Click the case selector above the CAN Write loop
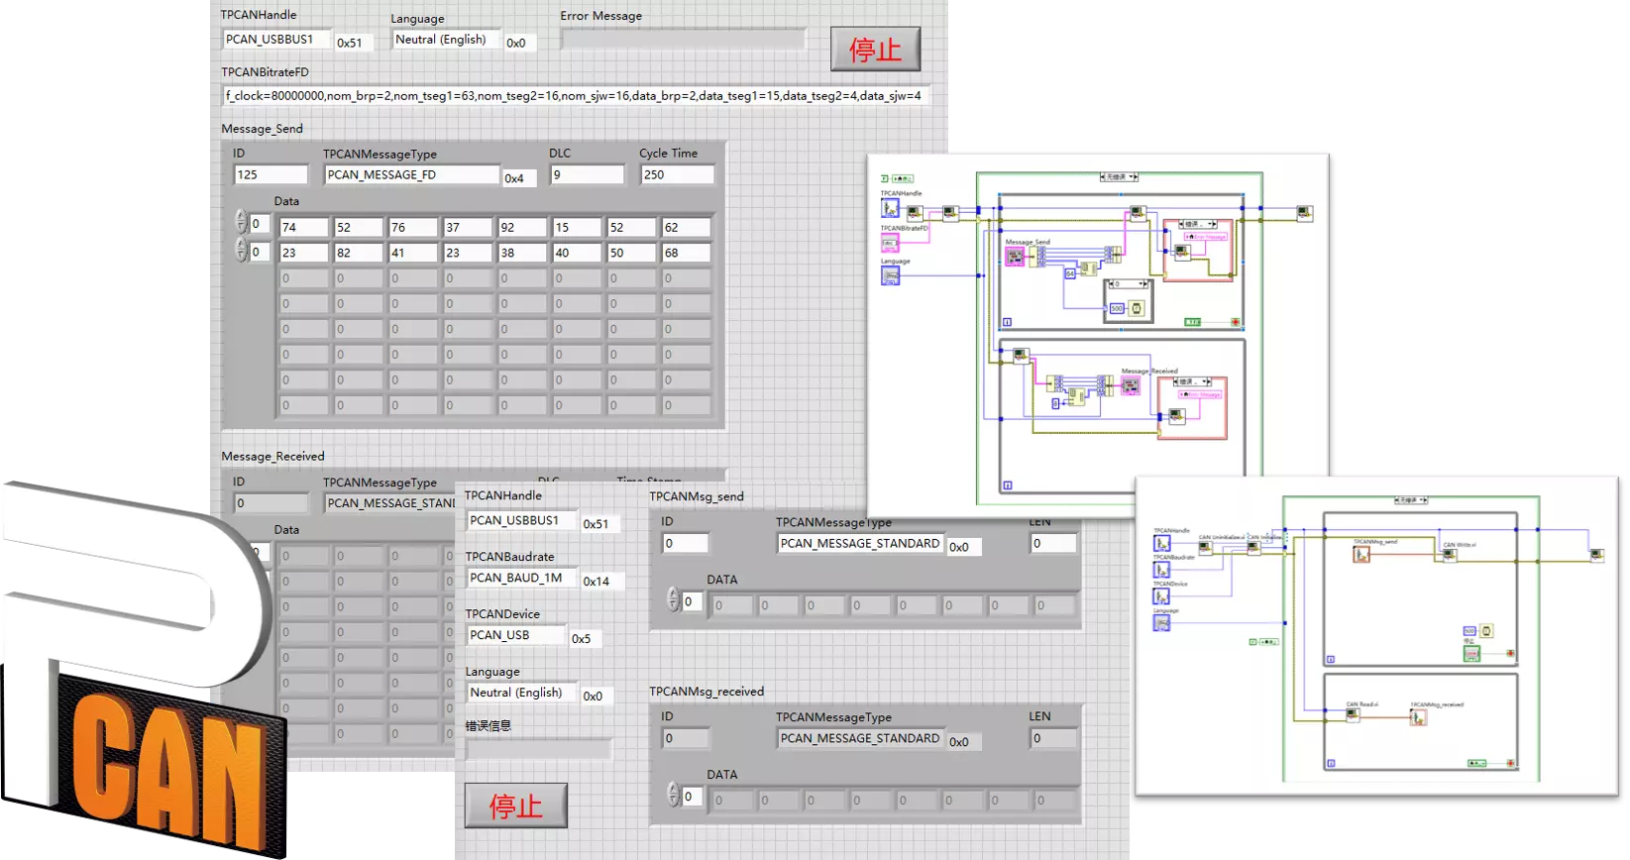The width and height of the screenshot is (1630, 860). 1411,500
